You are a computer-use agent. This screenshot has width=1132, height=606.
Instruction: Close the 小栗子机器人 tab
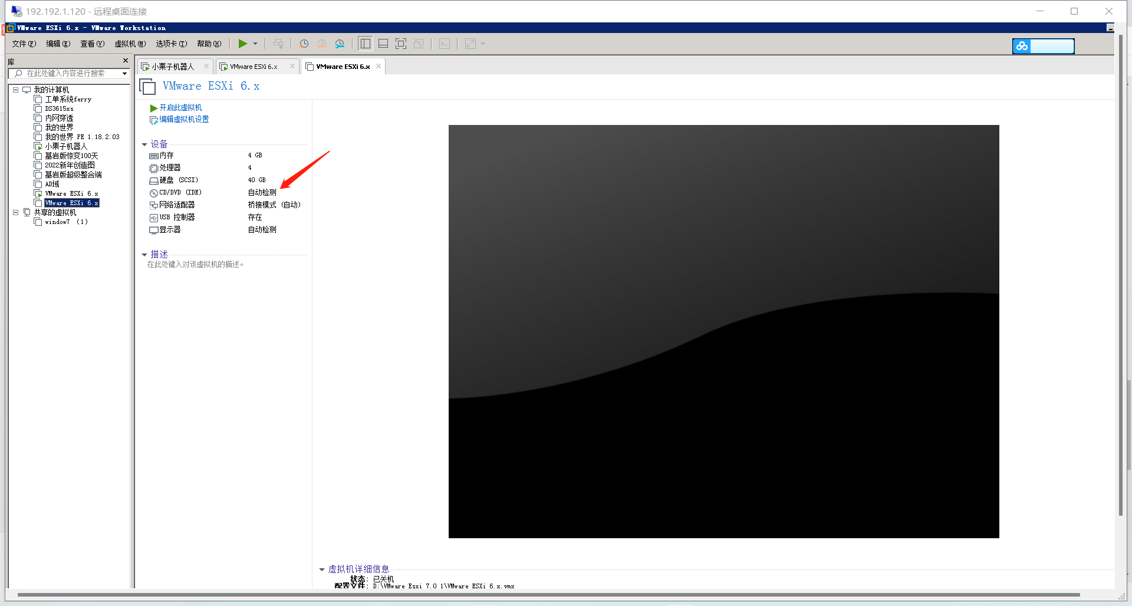click(x=206, y=66)
